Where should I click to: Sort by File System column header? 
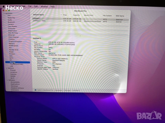[107, 16]
